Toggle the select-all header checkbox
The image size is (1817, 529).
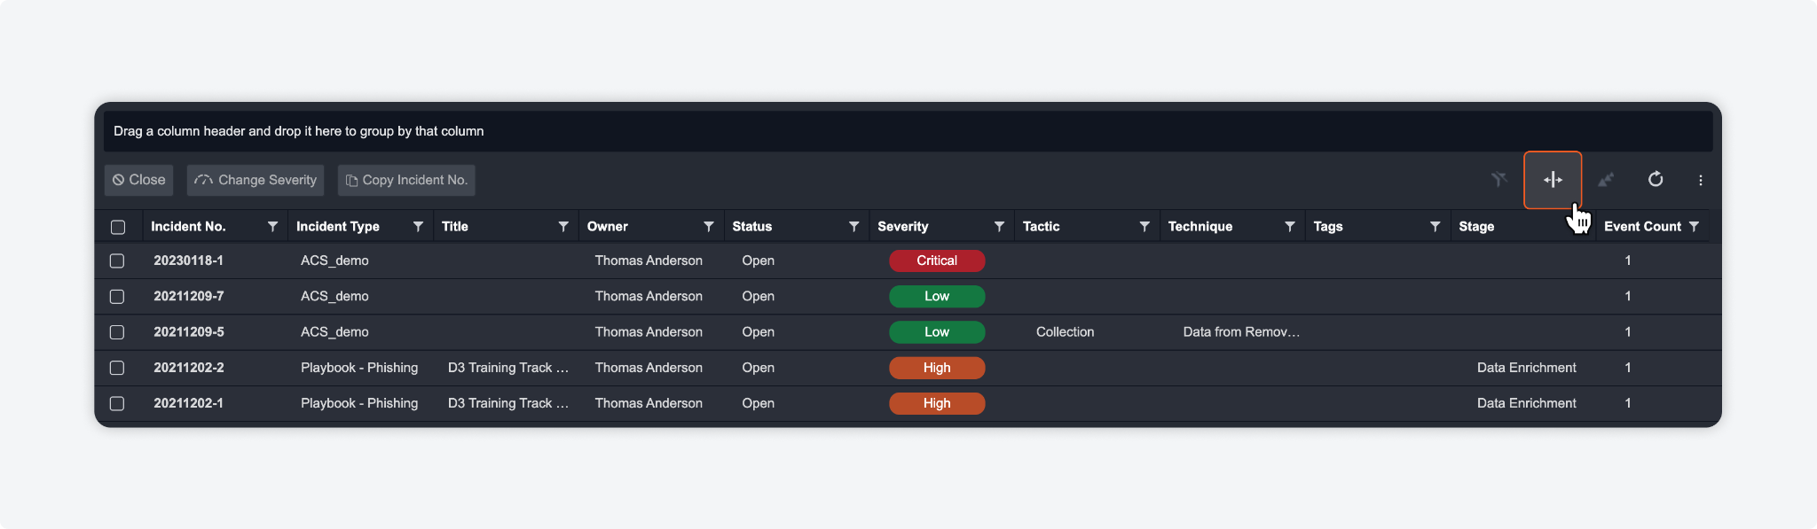pyautogui.click(x=118, y=227)
